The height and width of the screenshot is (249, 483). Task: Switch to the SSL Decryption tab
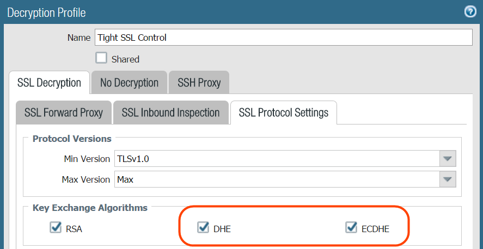(x=49, y=83)
